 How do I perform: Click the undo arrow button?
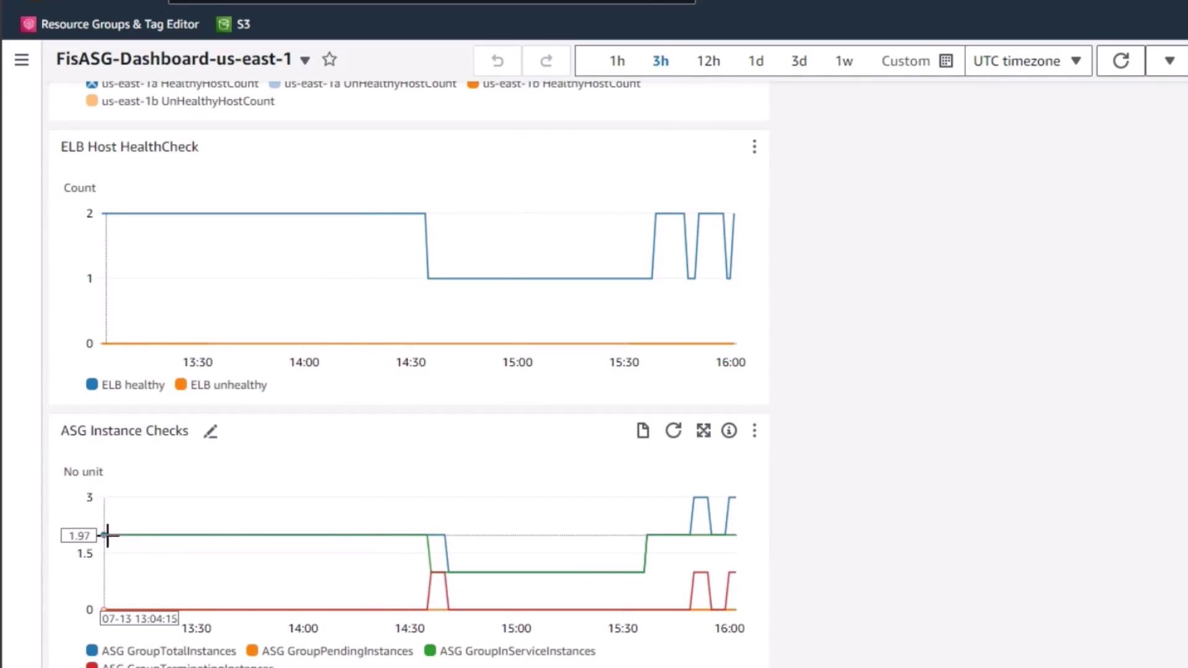(497, 61)
